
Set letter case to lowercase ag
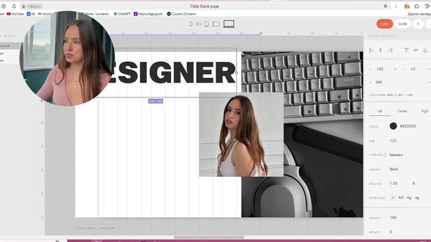(x=417, y=198)
